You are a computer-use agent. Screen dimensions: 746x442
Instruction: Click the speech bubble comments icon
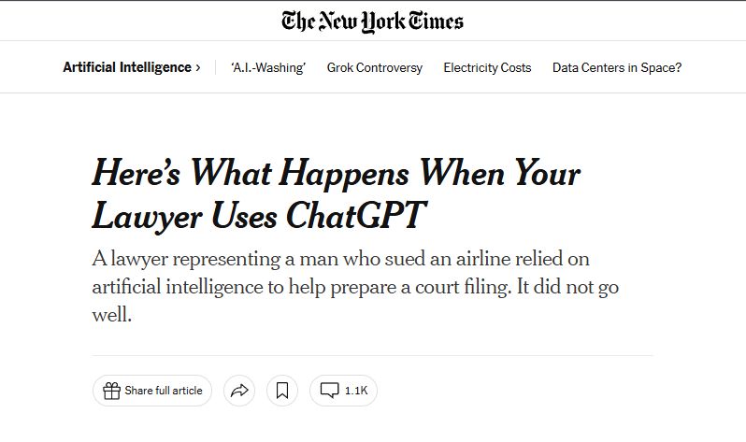point(329,391)
